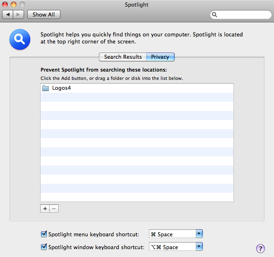The height and width of the screenshot is (257, 274).
Task: Click the magnifying glass in search field
Action: click(214, 14)
